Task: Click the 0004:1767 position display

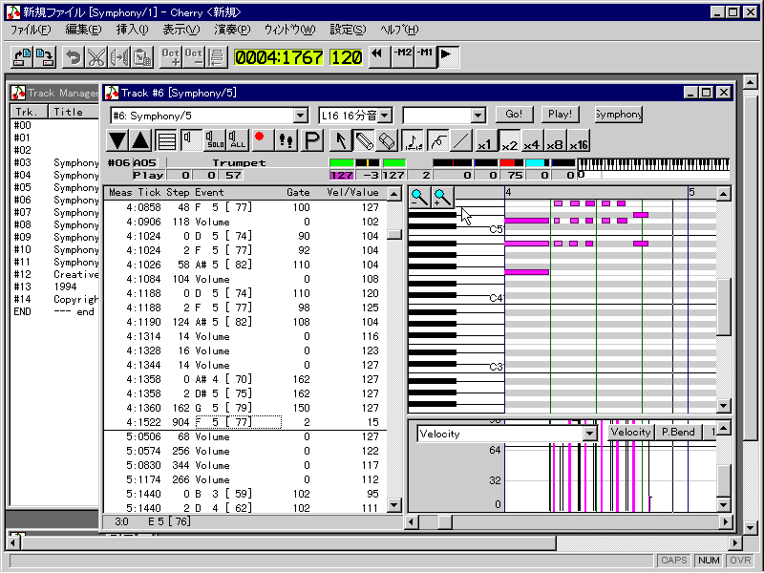Action: (279, 57)
